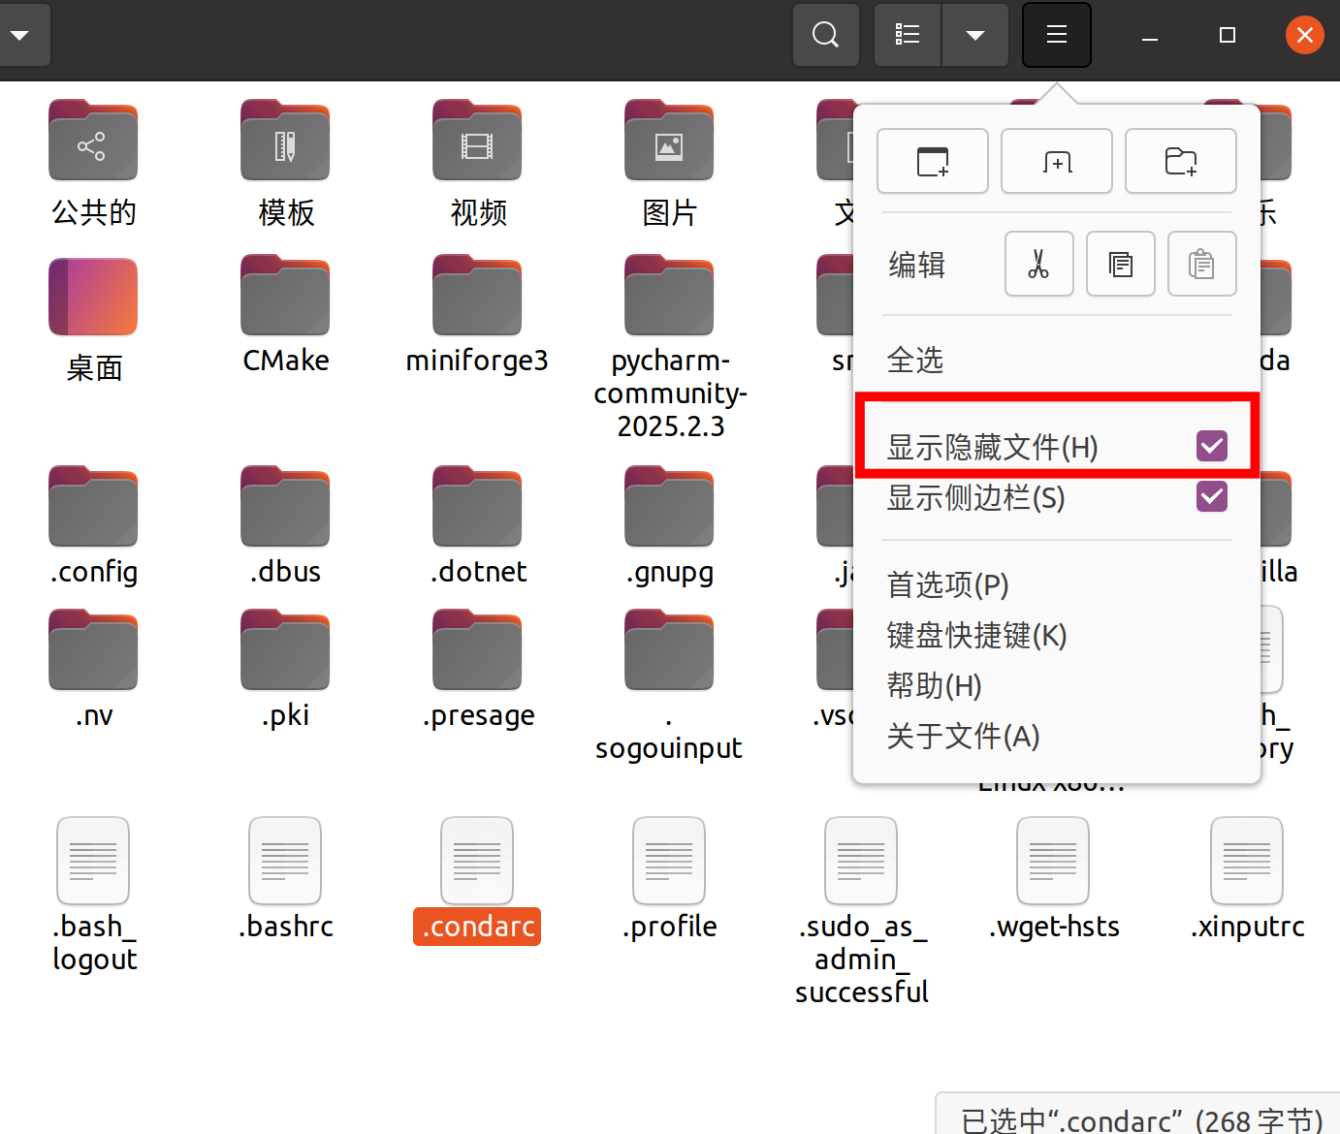Select the .xinputrc file

[x=1247, y=861]
